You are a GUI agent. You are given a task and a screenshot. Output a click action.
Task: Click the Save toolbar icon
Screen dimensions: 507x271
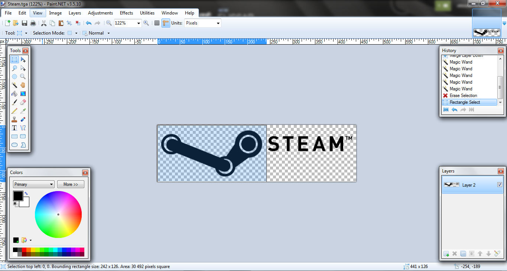tap(25, 23)
